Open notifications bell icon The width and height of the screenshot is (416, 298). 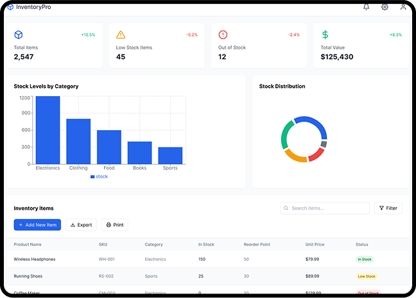(367, 7)
